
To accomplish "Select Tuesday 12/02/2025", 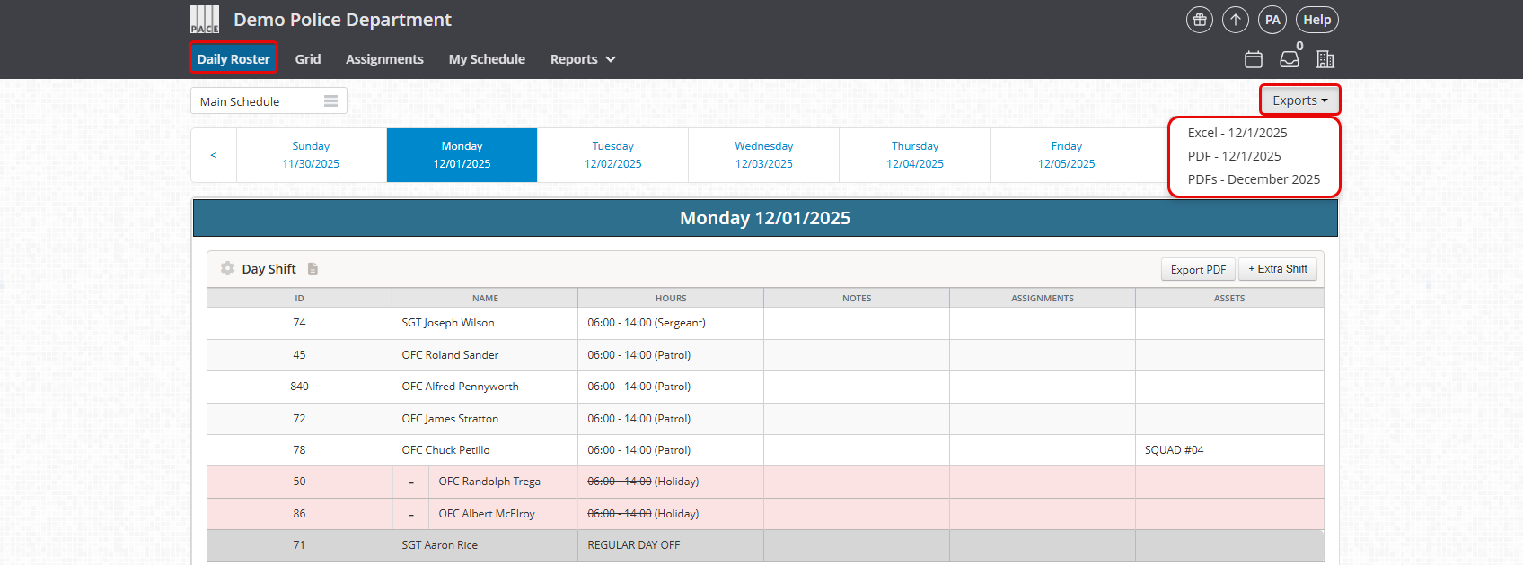I will [x=613, y=155].
